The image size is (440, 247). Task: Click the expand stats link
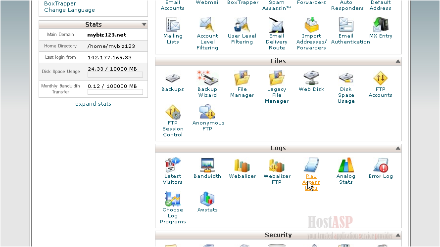click(x=93, y=104)
